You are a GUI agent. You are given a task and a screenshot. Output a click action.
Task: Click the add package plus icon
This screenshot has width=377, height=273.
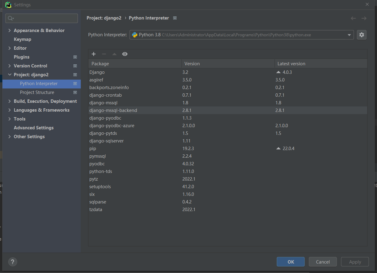[94, 54]
